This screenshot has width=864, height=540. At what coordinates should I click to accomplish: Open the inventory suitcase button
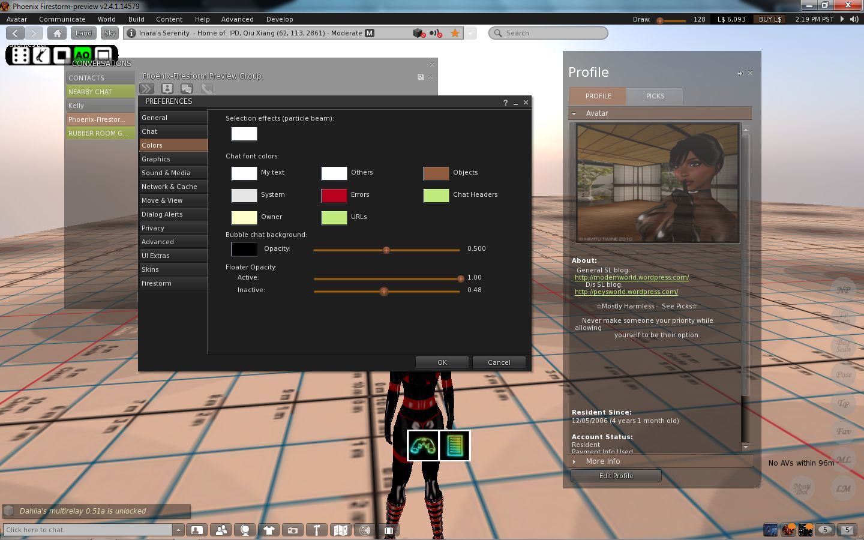click(388, 530)
